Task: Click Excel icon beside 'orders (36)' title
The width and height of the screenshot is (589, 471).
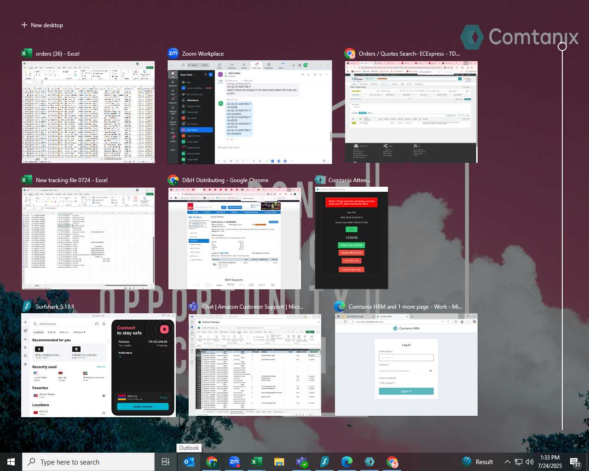Action: [27, 53]
